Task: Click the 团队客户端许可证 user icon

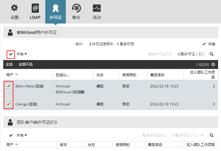Action: pyautogui.click(x=10, y=122)
